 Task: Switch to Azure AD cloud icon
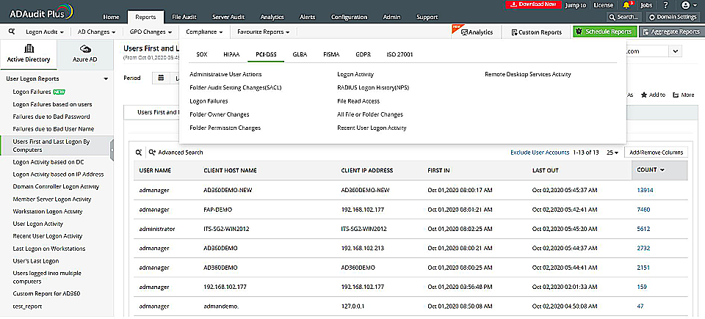click(85, 48)
